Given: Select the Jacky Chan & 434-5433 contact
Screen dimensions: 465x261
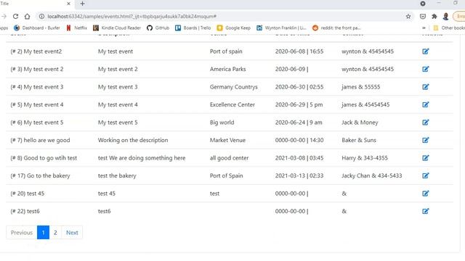Looking at the screenshot, I should pyautogui.click(x=372, y=175).
